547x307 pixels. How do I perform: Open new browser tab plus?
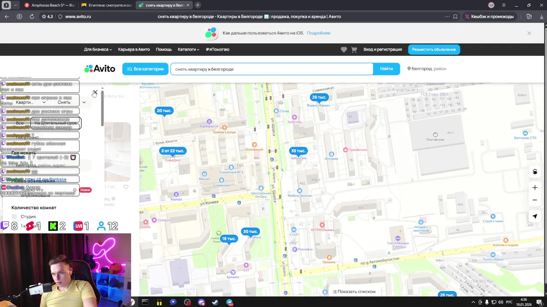click(197, 5)
